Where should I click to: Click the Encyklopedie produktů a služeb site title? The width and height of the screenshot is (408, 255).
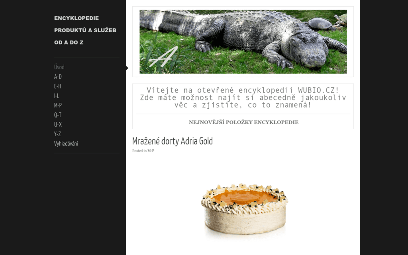coord(85,30)
